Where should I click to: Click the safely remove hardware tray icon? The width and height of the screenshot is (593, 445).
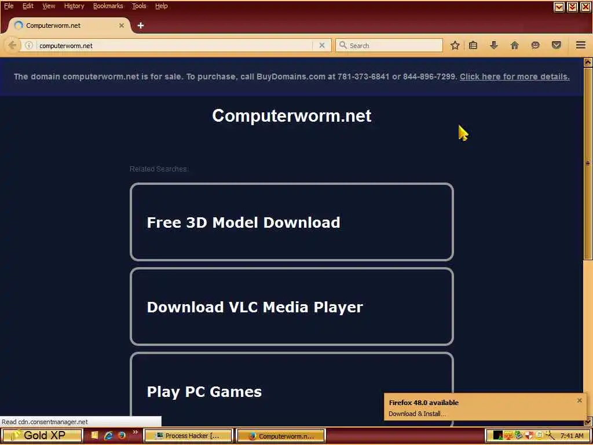[x=518, y=436]
